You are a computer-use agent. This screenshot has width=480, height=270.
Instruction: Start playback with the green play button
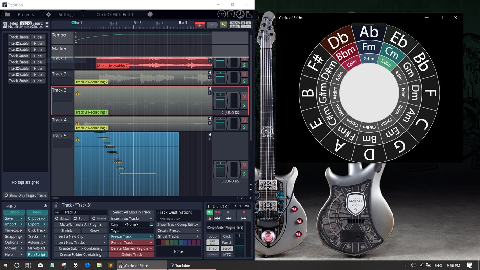point(229,212)
